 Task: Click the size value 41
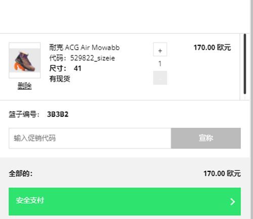pyautogui.click(x=77, y=68)
